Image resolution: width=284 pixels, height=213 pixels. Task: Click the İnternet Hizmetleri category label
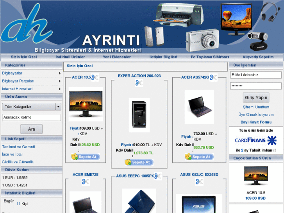(x=17, y=89)
